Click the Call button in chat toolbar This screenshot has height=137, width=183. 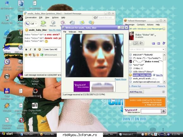(x=29, y=24)
